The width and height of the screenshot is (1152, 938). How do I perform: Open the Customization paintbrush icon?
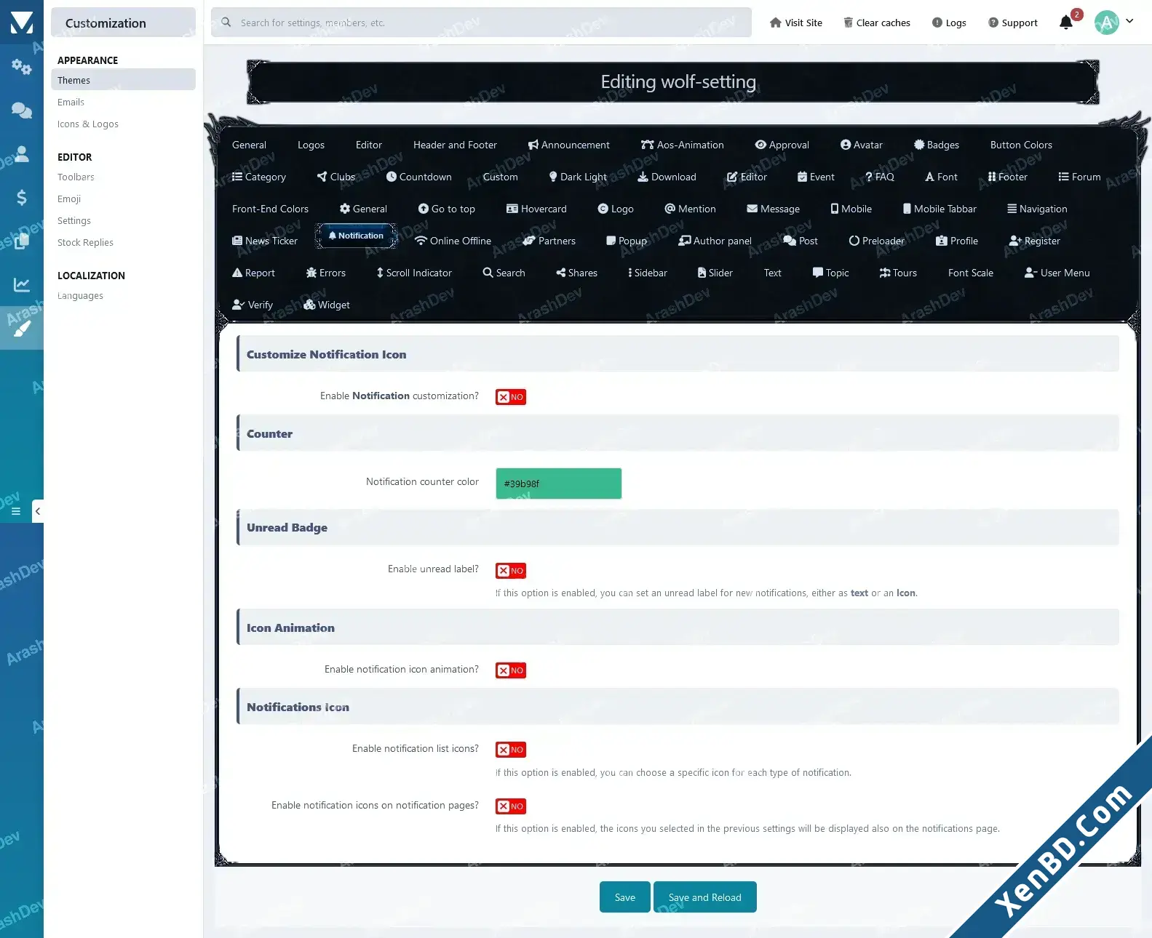click(21, 329)
